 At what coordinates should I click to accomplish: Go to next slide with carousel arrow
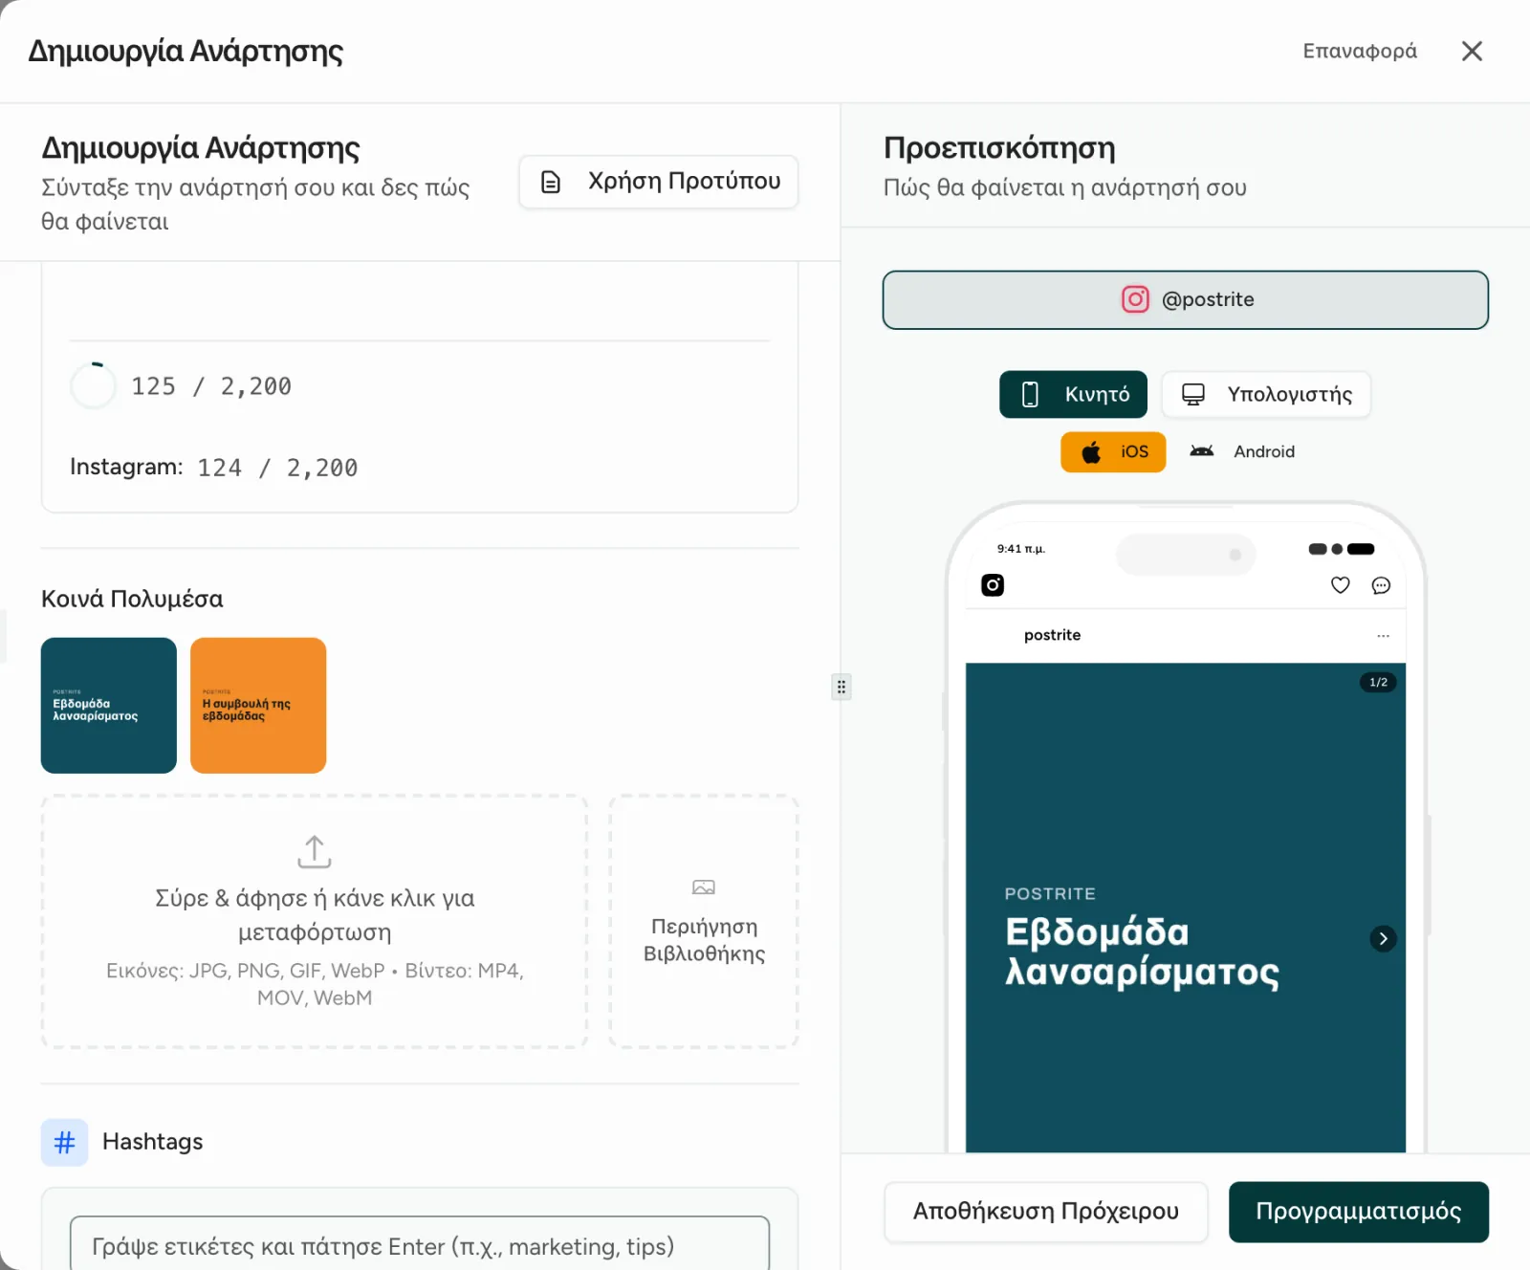click(1383, 939)
